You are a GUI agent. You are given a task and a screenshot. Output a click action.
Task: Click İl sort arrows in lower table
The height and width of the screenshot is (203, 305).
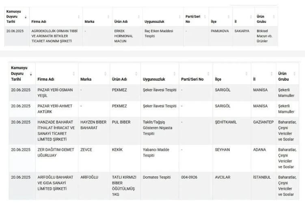click(x=272, y=74)
